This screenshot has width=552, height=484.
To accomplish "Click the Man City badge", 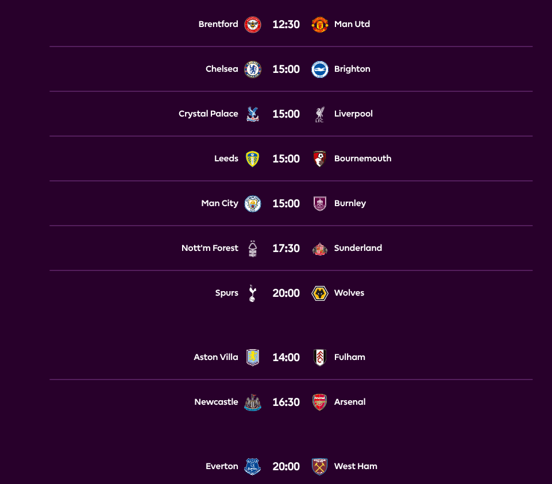I will 253,203.
